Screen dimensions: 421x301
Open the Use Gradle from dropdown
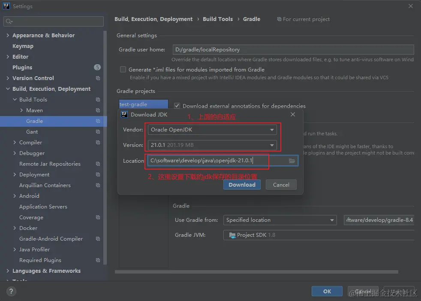pyautogui.click(x=280, y=220)
